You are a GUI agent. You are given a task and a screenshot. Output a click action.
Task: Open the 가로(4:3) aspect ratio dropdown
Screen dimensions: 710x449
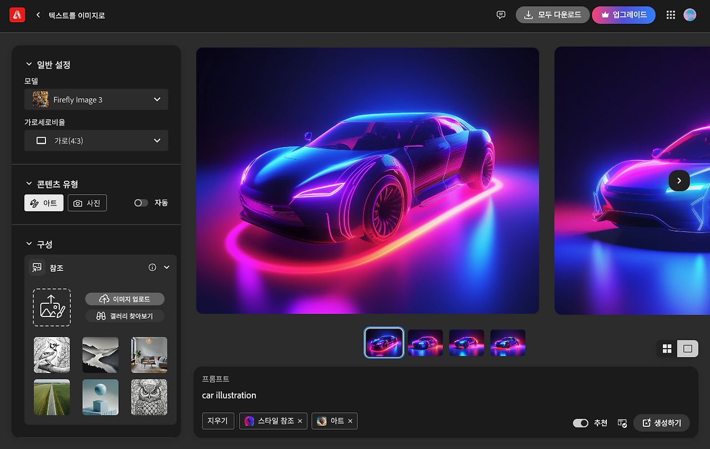[96, 140]
